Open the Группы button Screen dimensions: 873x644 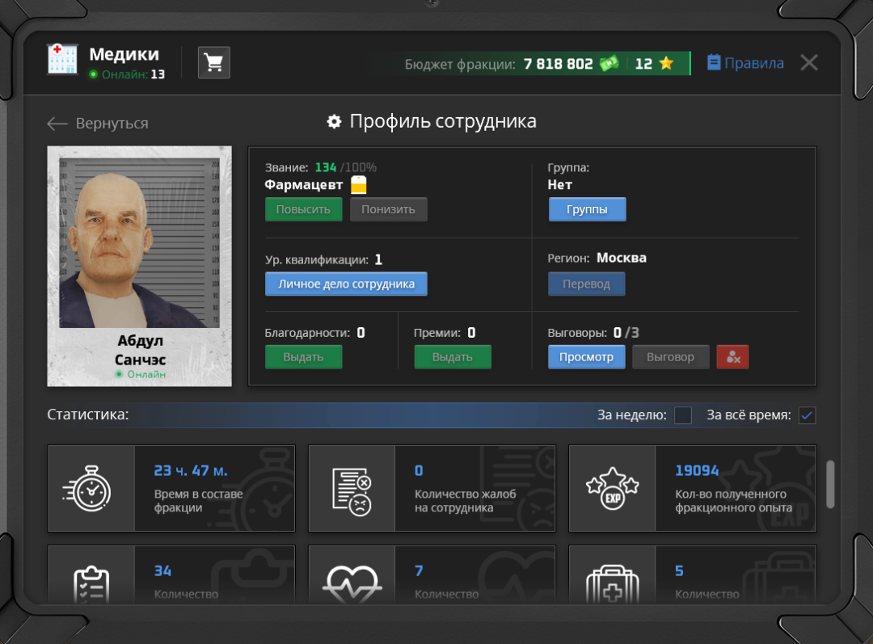pyautogui.click(x=587, y=209)
